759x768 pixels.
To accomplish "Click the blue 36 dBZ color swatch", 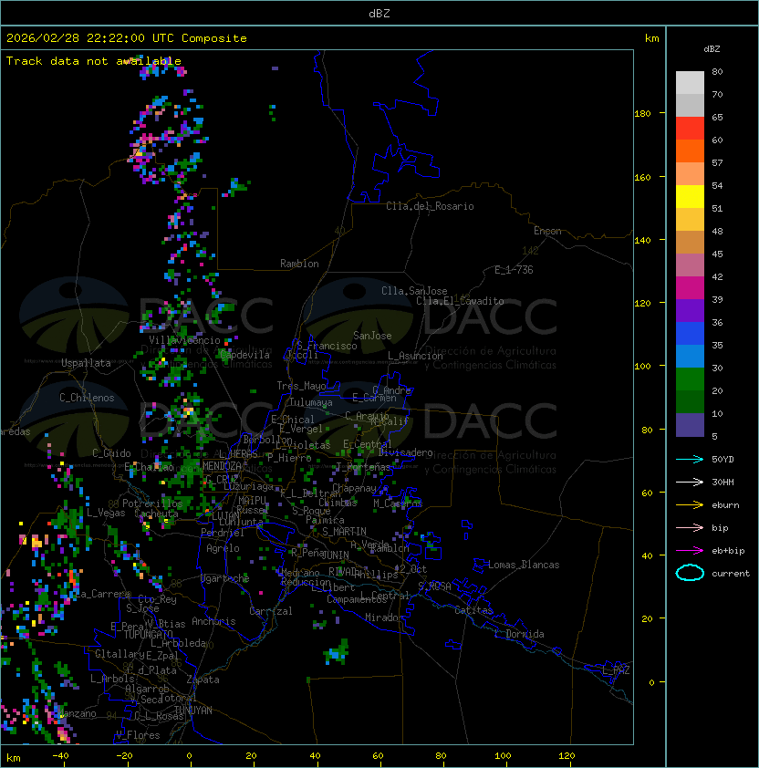I will pyautogui.click(x=690, y=333).
